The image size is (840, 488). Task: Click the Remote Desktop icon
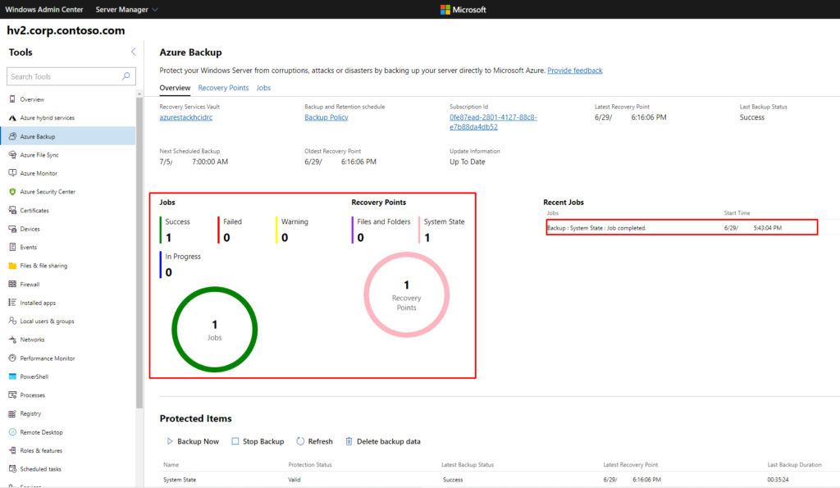click(x=12, y=431)
